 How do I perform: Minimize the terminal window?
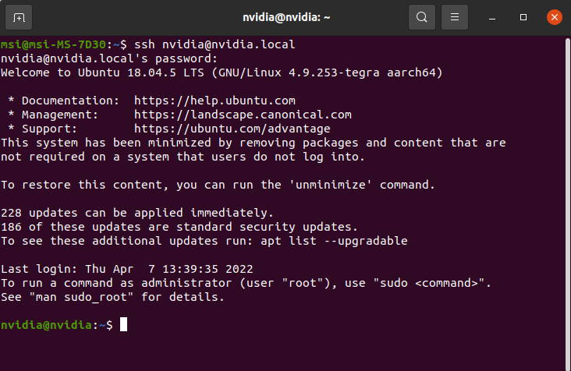pos(492,17)
